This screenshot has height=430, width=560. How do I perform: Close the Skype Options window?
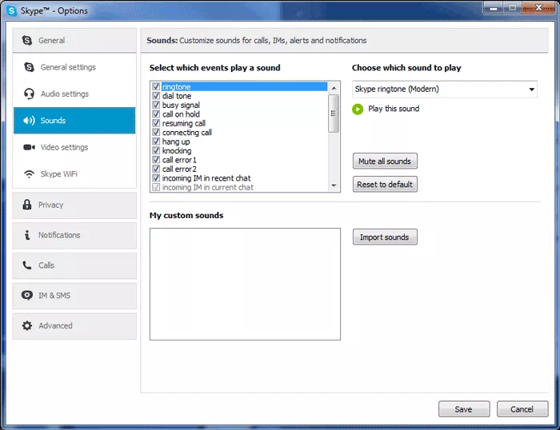click(538, 7)
